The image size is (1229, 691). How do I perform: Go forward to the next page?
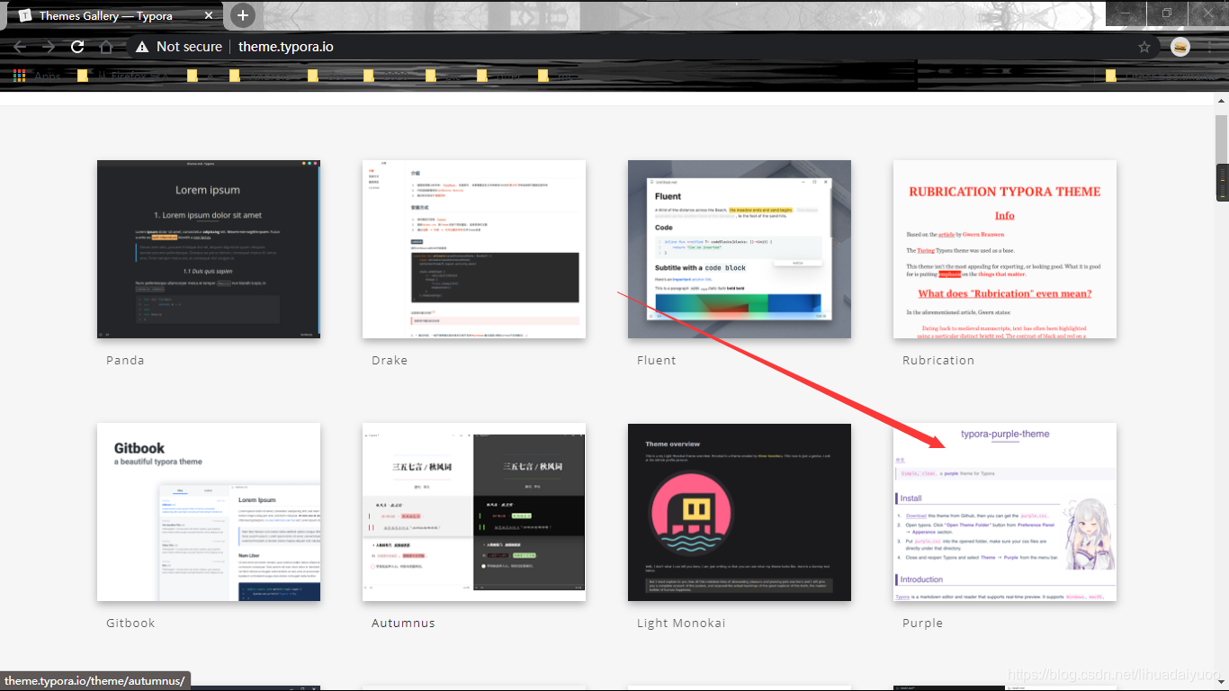point(49,47)
